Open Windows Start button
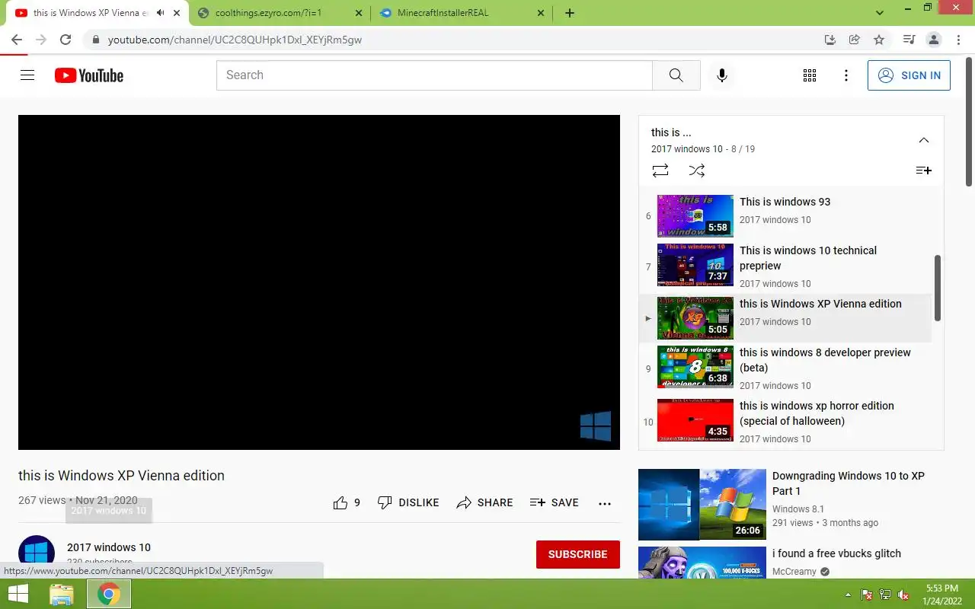The height and width of the screenshot is (609, 975). (18, 594)
